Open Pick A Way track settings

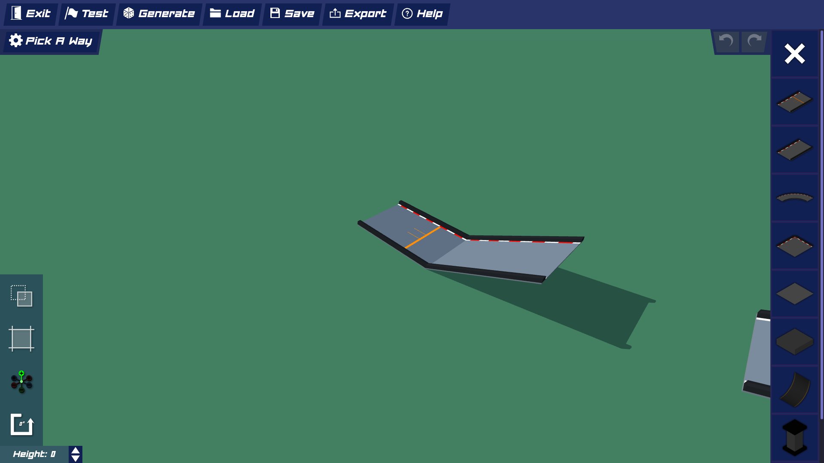[51, 41]
